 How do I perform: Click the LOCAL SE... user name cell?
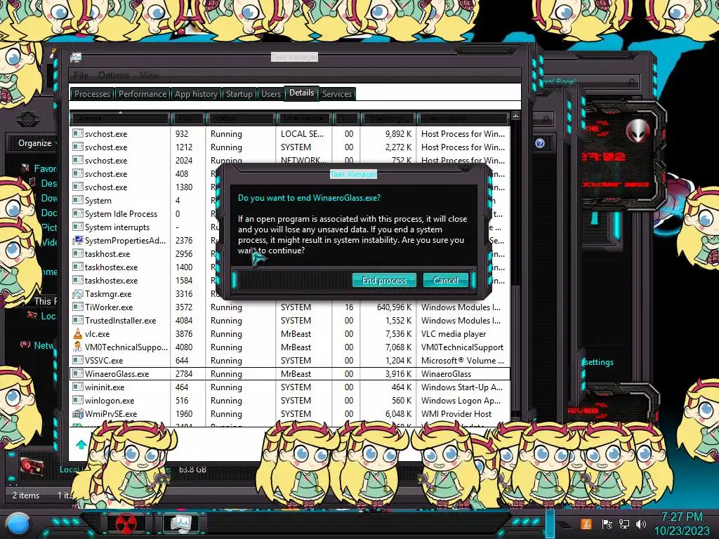[302, 134]
